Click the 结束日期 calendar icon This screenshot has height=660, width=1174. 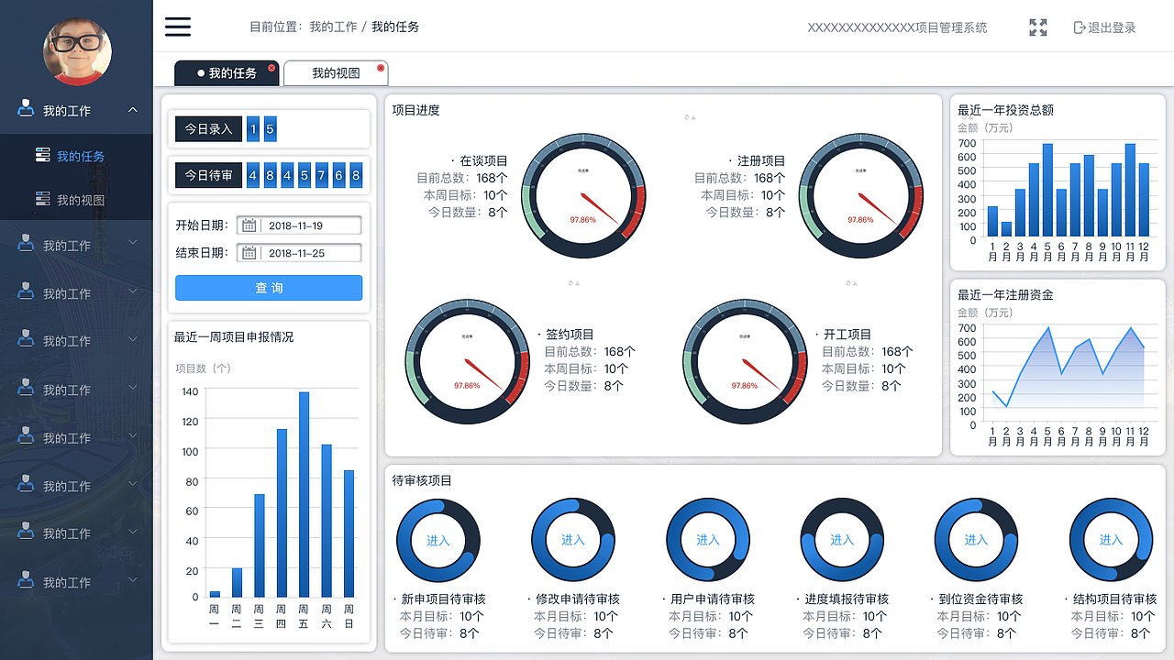[x=249, y=253]
